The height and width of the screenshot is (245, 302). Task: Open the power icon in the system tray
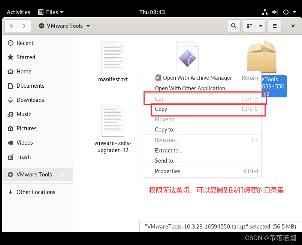click(285, 12)
